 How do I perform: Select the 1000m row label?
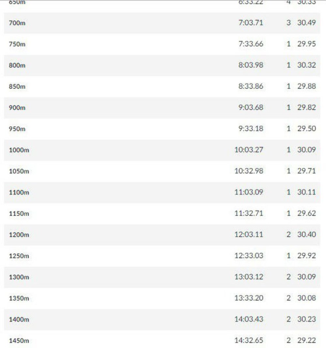click(x=19, y=150)
